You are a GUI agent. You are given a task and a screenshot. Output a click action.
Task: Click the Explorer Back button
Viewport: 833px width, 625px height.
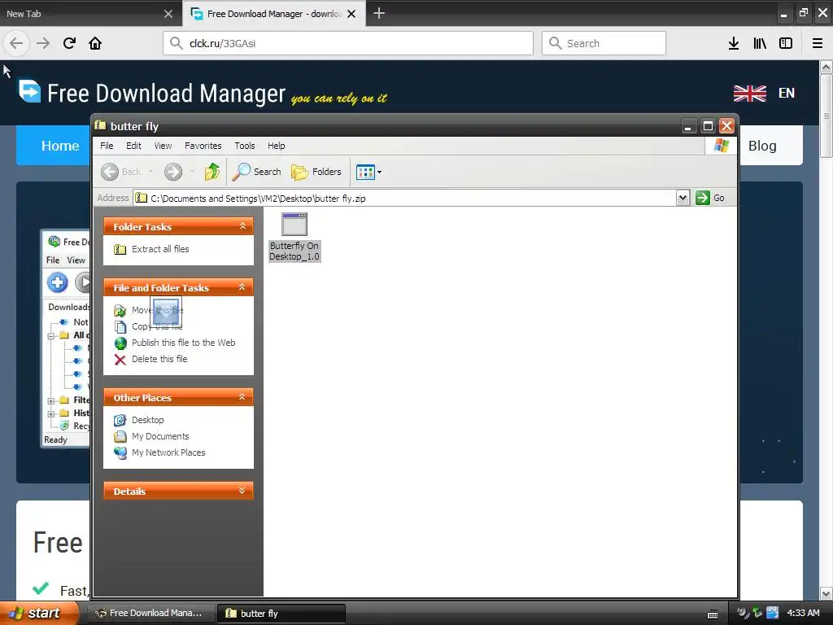(x=122, y=172)
